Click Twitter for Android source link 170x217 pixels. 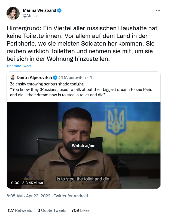tap(71, 196)
